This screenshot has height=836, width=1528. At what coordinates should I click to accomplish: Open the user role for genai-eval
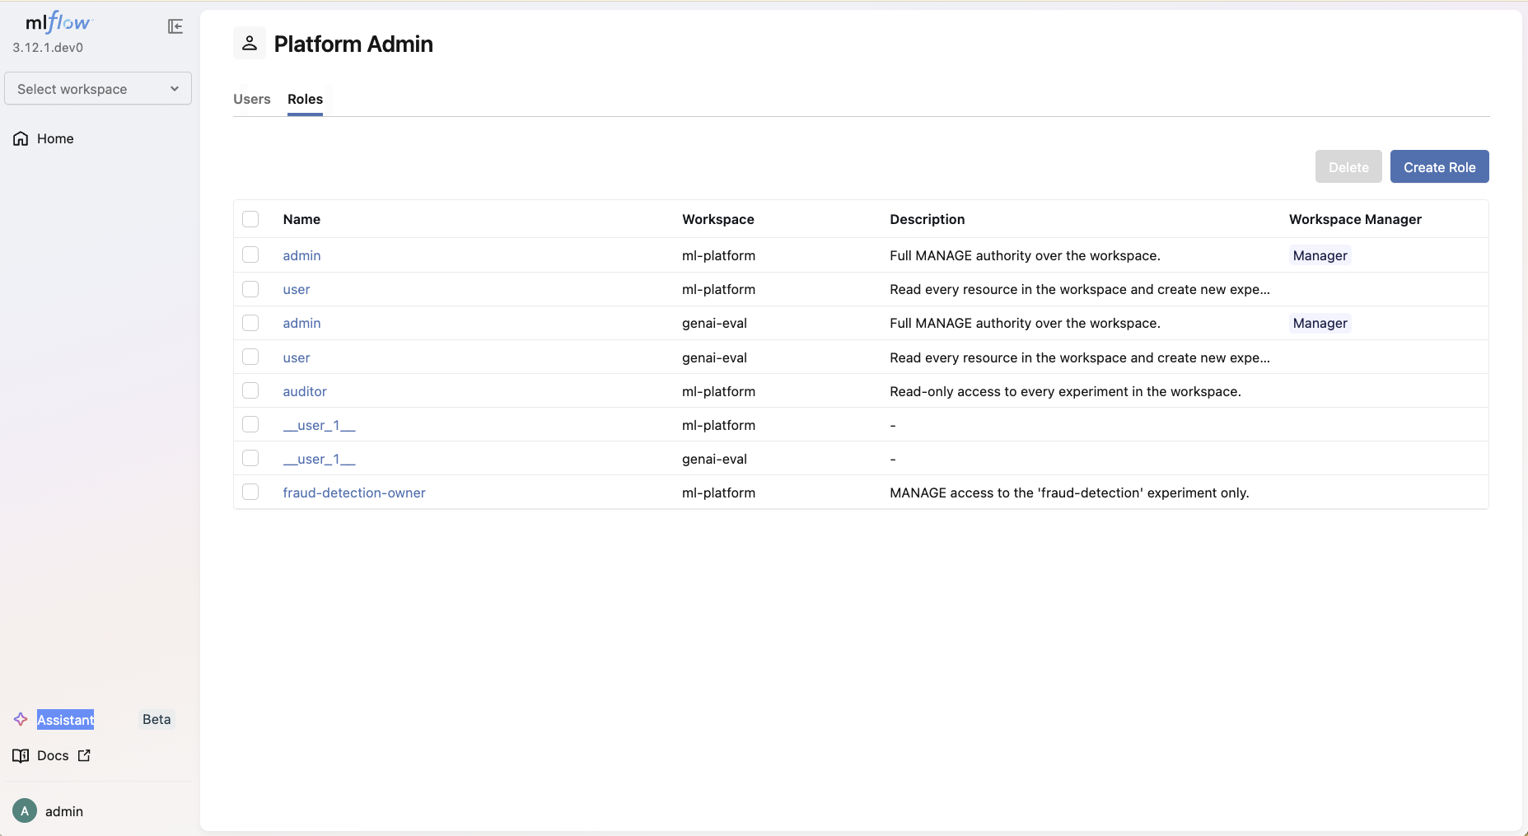tap(297, 357)
